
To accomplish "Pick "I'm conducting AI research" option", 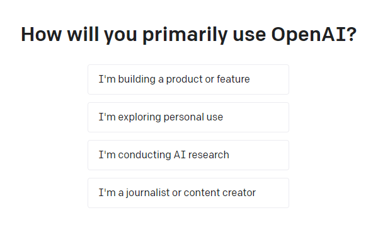I will 188,155.
